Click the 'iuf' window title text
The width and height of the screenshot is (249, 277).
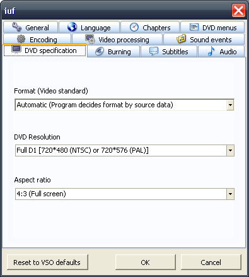coord(9,11)
